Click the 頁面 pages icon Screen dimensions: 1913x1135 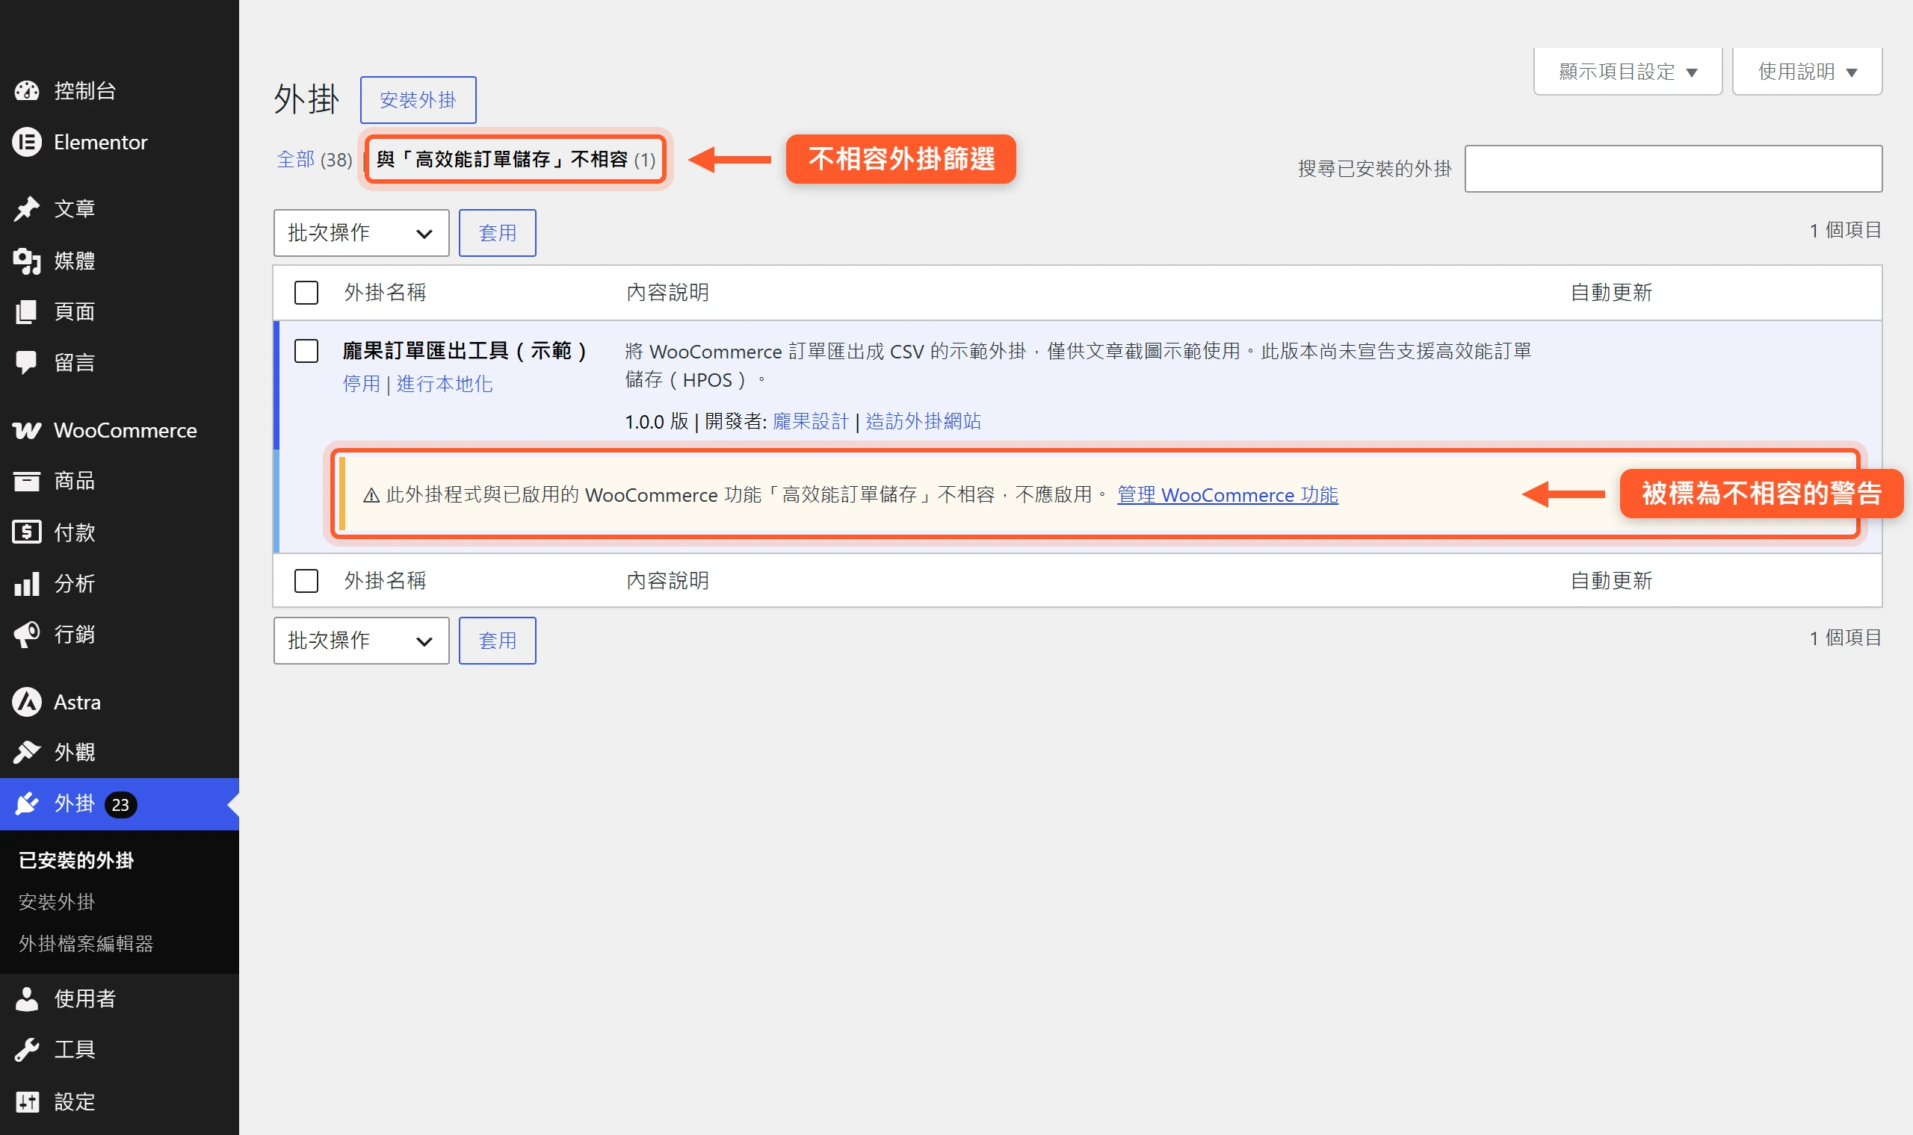point(27,312)
